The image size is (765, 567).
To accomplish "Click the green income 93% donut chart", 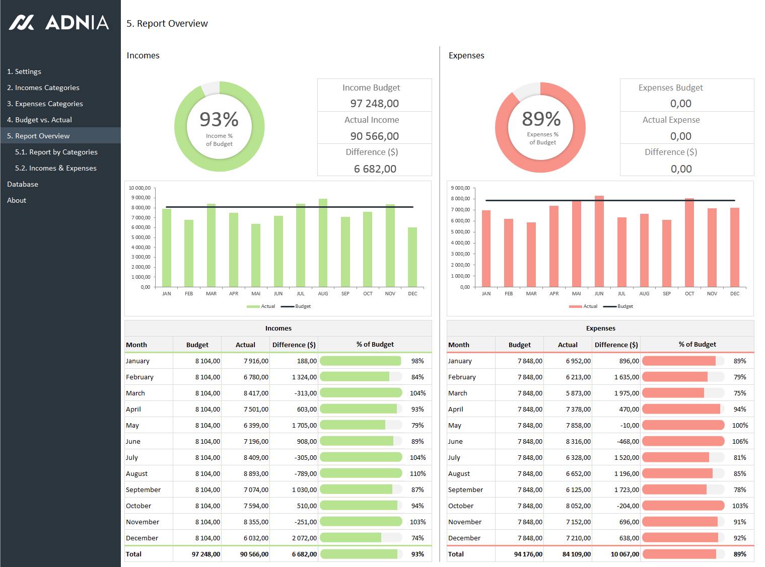I will [x=219, y=126].
